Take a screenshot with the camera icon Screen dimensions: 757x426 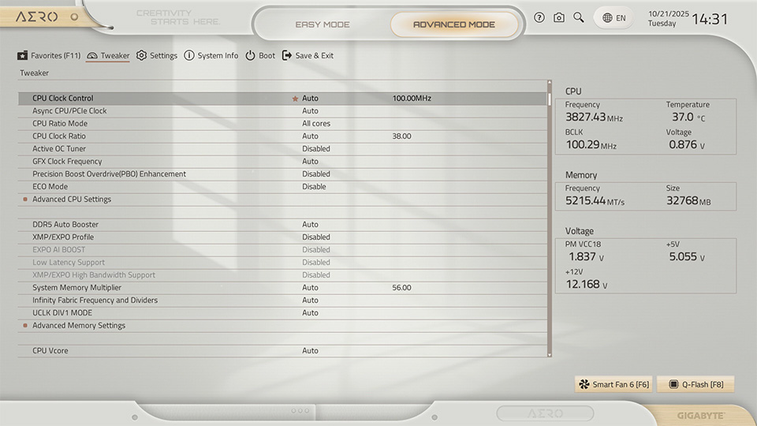(559, 17)
